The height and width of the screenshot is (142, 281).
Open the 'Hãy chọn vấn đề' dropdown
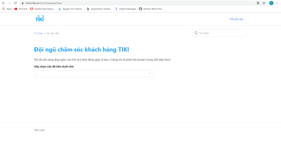pyautogui.click(x=93, y=74)
